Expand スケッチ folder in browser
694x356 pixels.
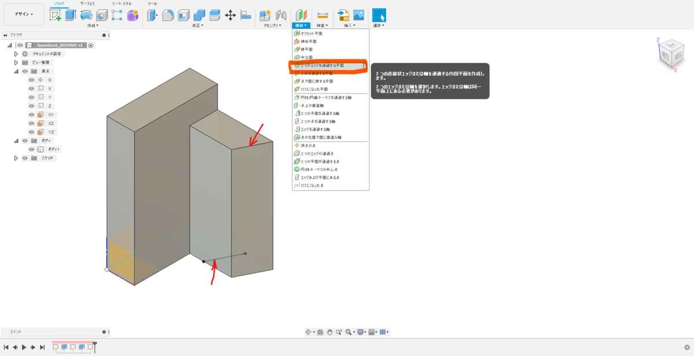[x=16, y=158]
